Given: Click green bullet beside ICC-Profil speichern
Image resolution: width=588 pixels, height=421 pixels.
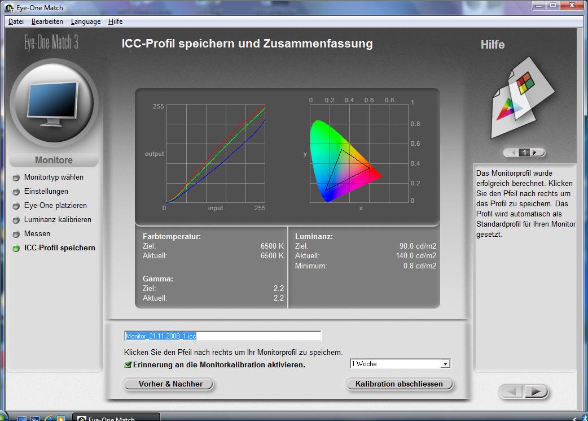Looking at the screenshot, I should coord(16,248).
